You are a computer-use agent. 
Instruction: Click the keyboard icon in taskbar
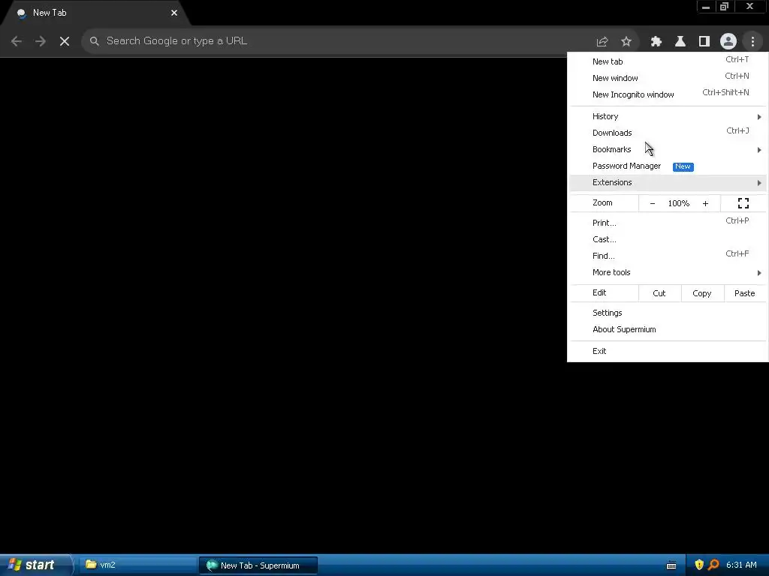coord(671,565)
